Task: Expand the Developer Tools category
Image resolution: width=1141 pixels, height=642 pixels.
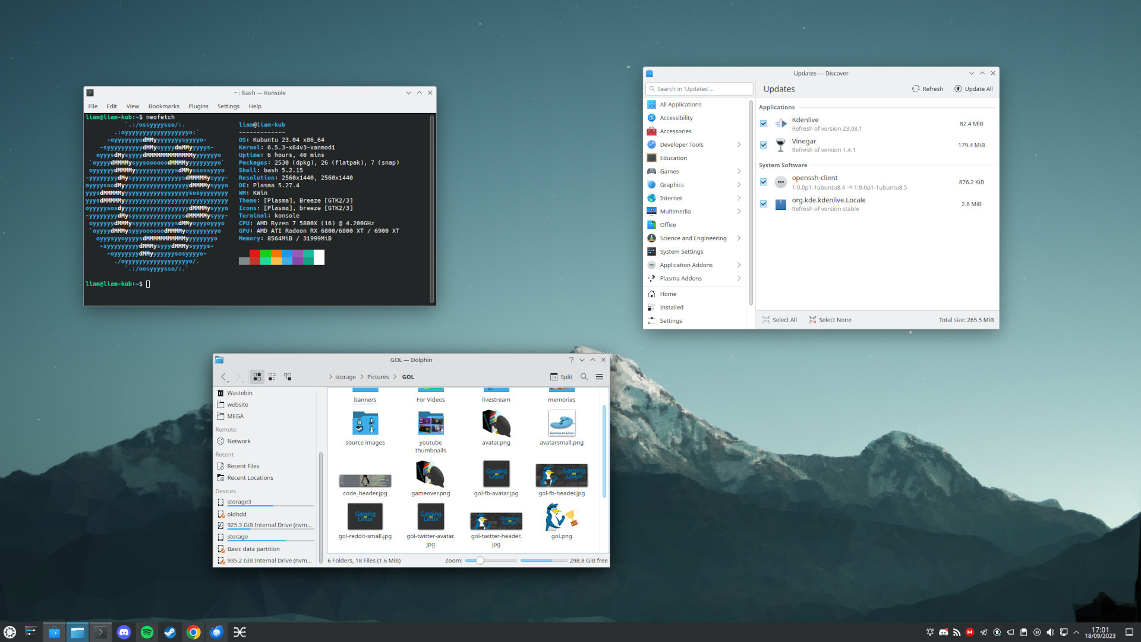Action: (x=739, y=144)
